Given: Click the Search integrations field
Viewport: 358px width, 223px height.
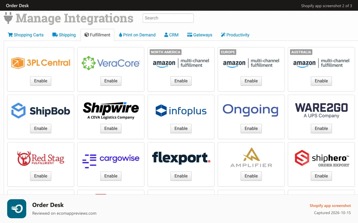Looking at the screenshot, I should (x=168, y=18).
